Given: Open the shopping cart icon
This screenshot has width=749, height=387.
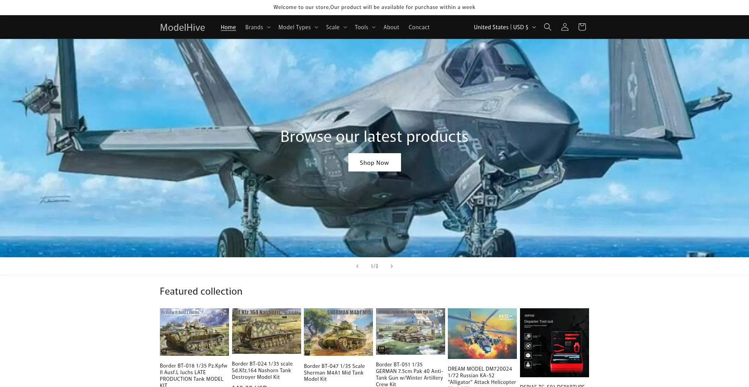Looking at the screenshot, I should [x=582, y=27].
